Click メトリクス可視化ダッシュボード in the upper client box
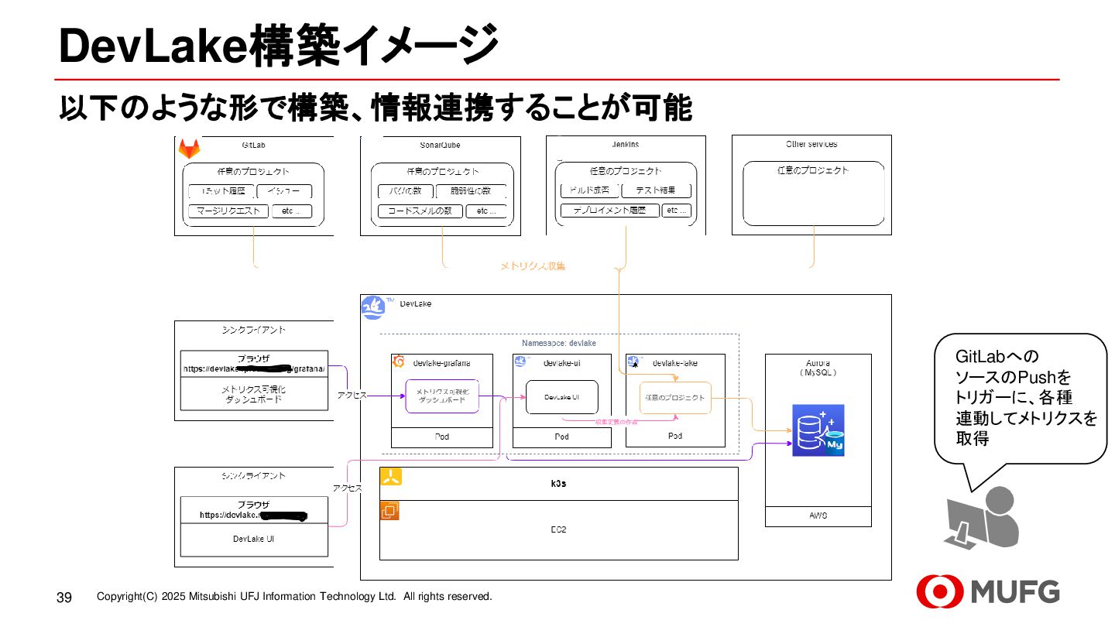 click(254, 395)
